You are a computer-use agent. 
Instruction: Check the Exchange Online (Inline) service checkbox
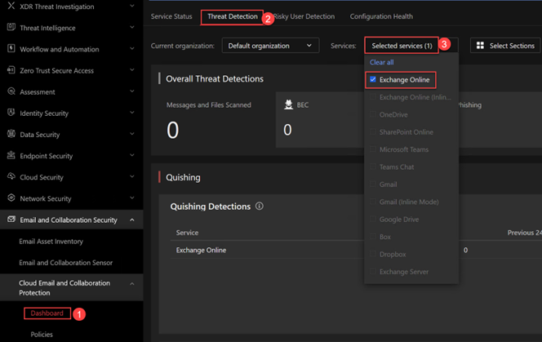coord(373,97)
